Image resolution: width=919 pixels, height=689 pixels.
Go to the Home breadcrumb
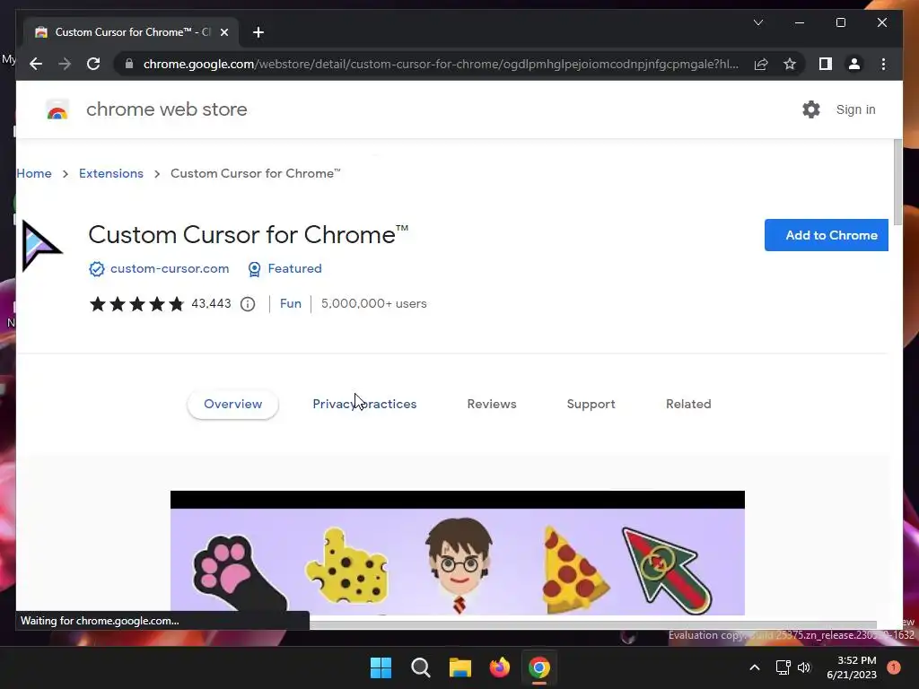(34, 173)
